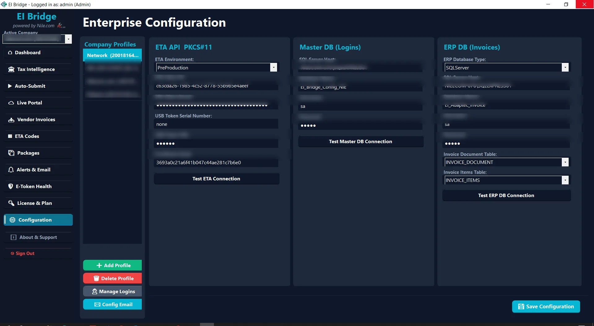Click the Live Portal cloud icon

pyautogui.click(x=11, y=103)
